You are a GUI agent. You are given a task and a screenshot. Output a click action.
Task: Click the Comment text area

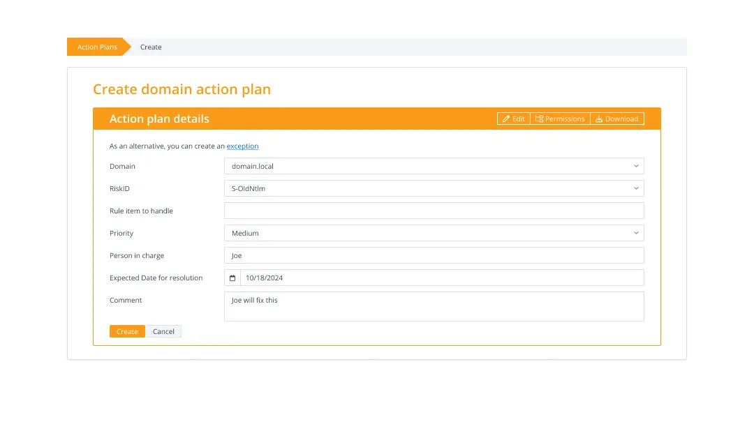tap(434, 306)
